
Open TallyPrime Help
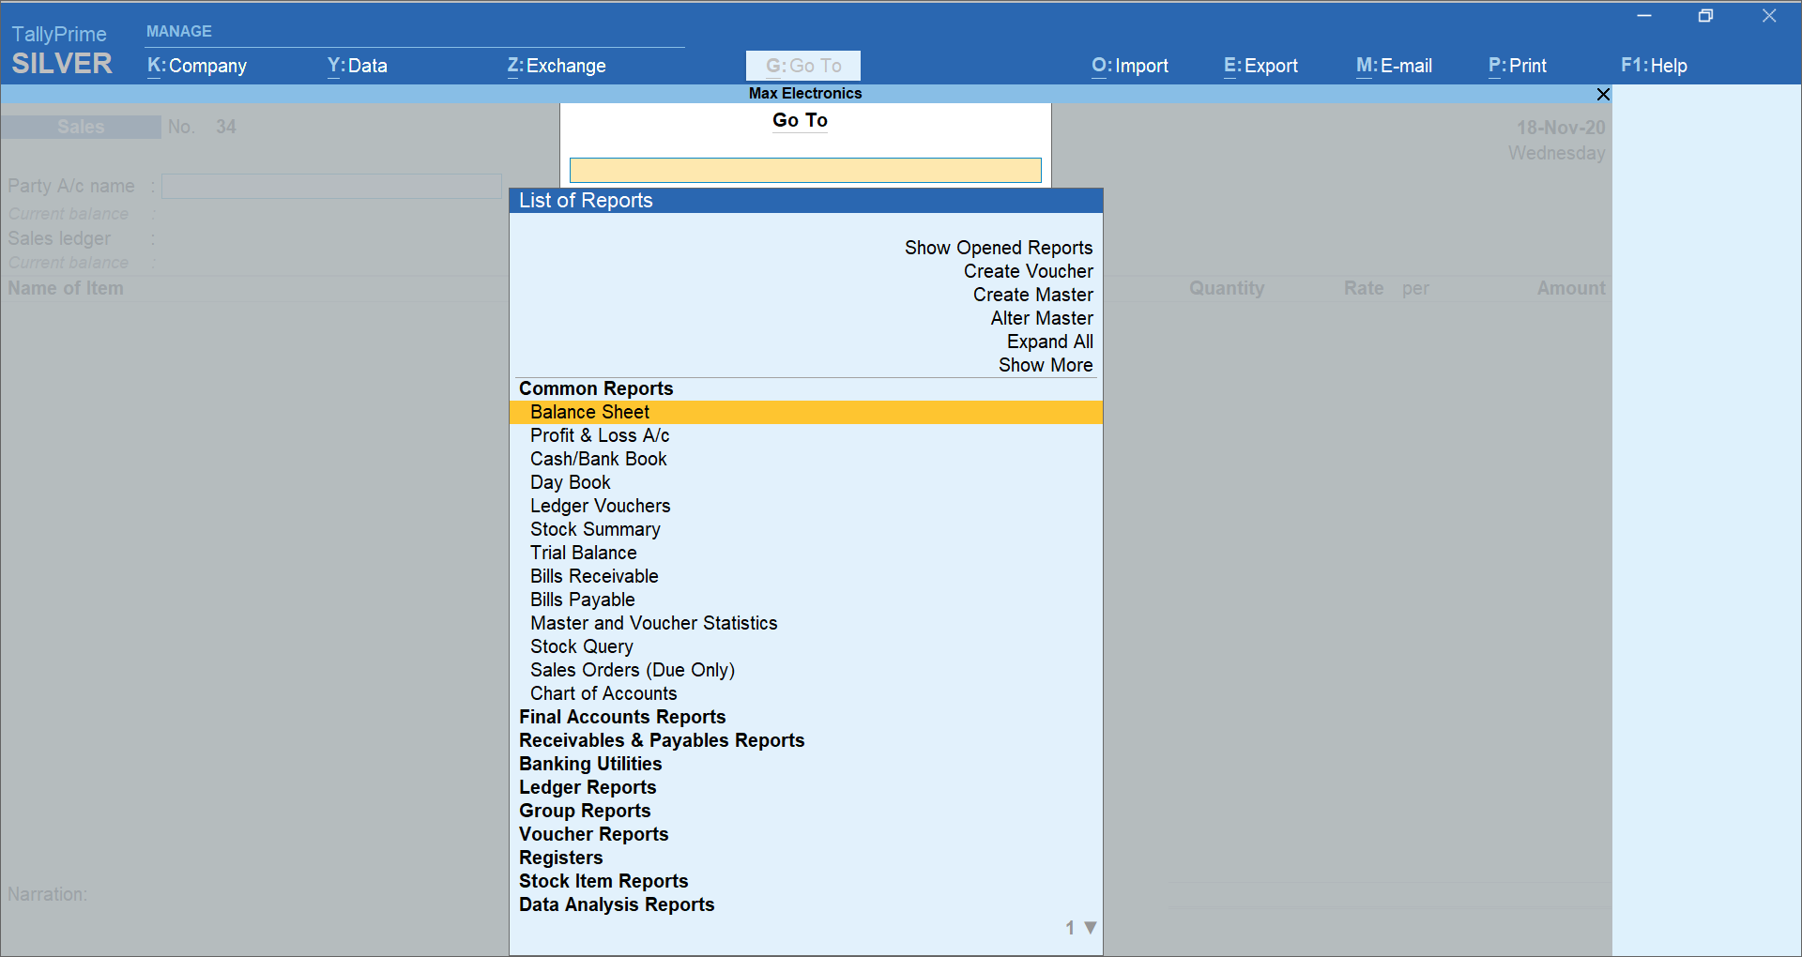coord(1654,66)
